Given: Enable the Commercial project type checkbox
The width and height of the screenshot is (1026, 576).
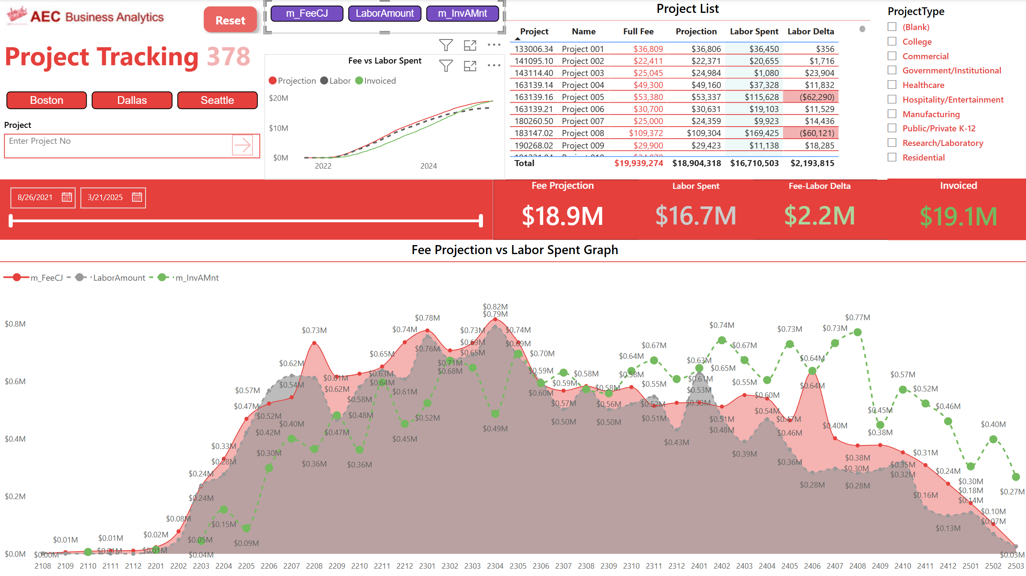Looking at the screenshot, I should pyautogui.click(x=892, y=56).
